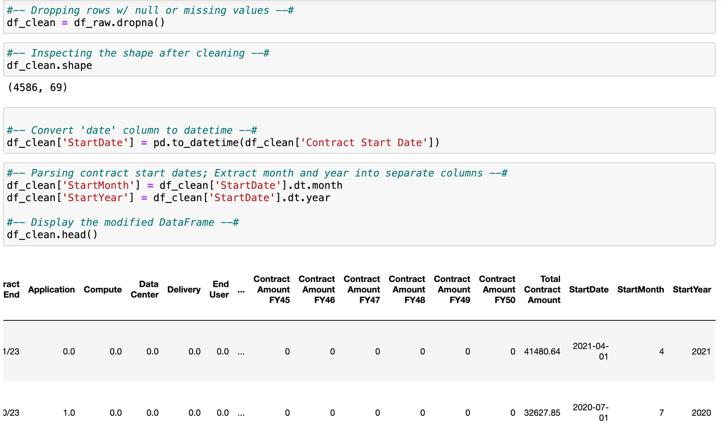The image size is (721, 440).
Task: Click the StartYear column header
Action: [x=691, y=290]
